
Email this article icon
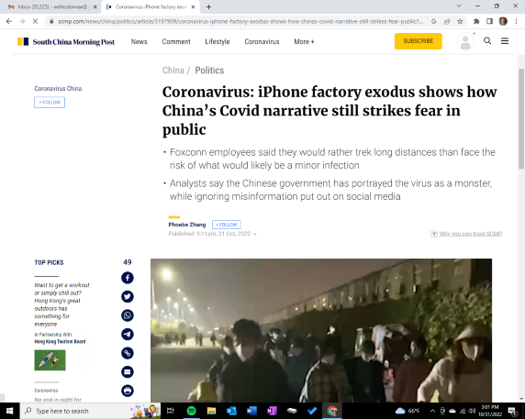tap(128, 372)
